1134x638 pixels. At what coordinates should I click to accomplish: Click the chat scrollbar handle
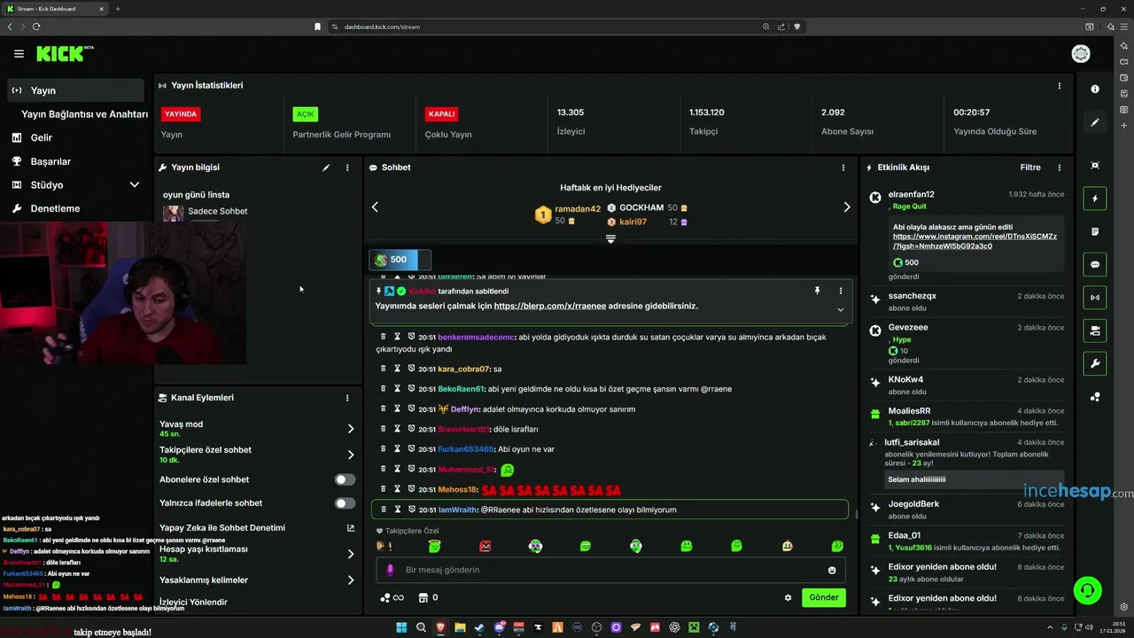[x=856, y=513]
